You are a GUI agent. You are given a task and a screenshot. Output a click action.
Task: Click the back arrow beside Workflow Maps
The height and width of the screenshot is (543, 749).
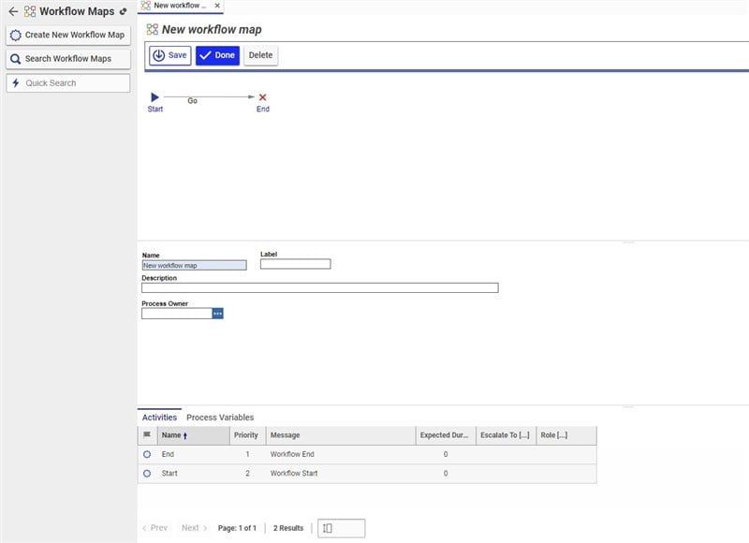coord(13,11)
